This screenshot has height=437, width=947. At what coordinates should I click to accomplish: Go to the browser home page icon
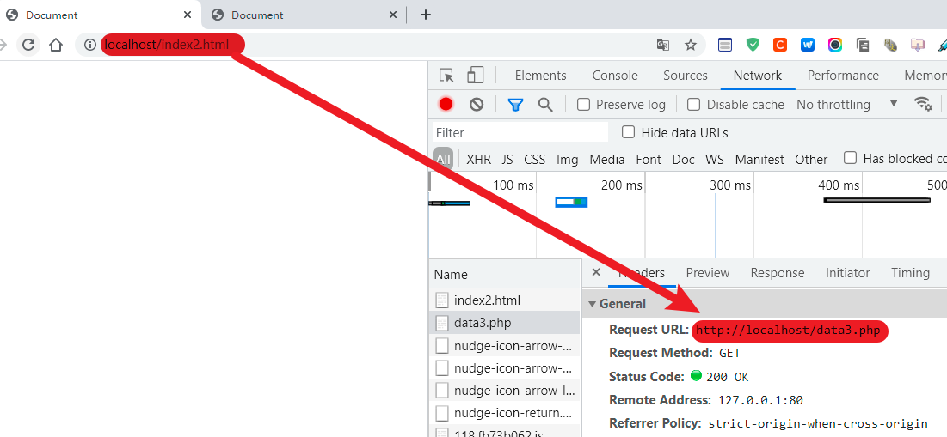pos(56,44)
